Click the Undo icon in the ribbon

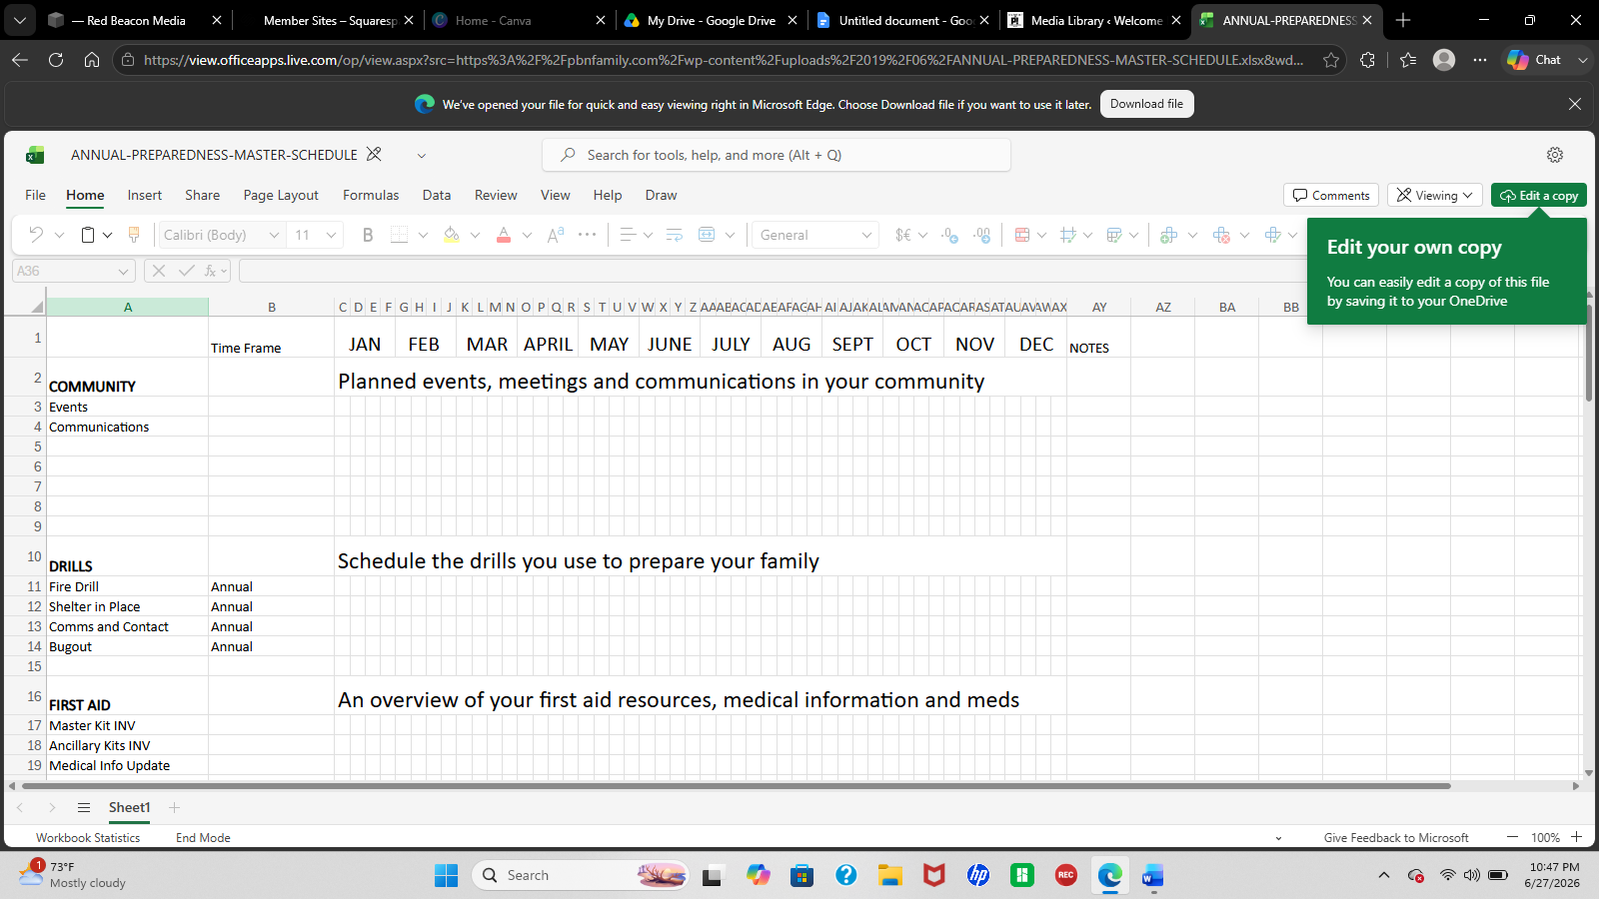click(36, 235)
